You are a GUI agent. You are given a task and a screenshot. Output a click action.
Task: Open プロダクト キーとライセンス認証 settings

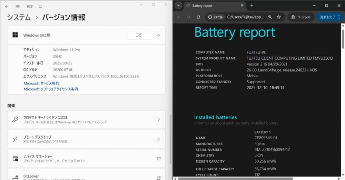point(86,120)
